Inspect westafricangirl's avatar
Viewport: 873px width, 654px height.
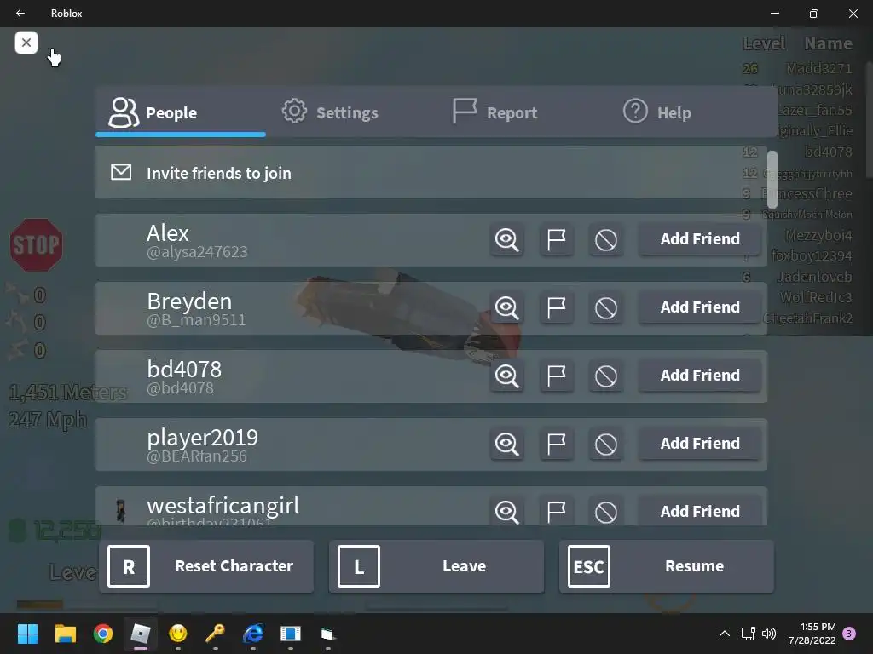point(506,511)
